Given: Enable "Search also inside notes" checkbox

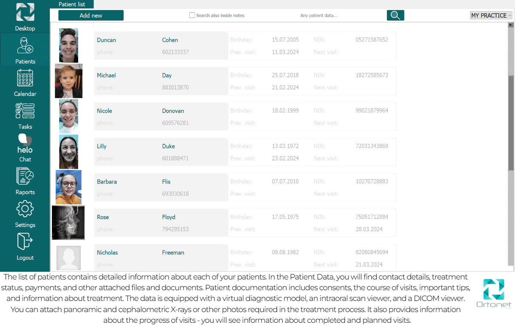Looking at the screenshot, I should coord(192,15).
